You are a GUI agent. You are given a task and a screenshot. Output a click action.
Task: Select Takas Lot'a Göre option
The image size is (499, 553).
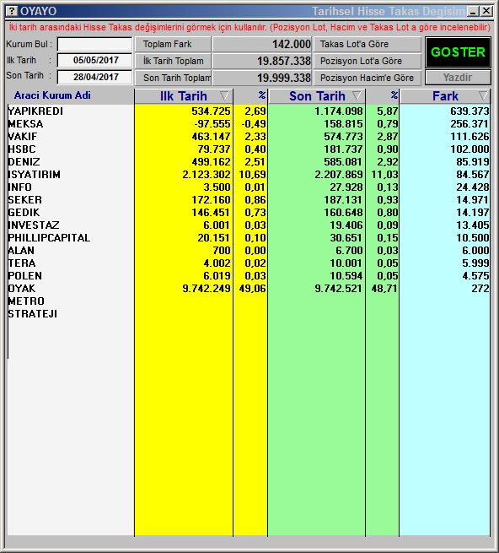pos(368,44)
